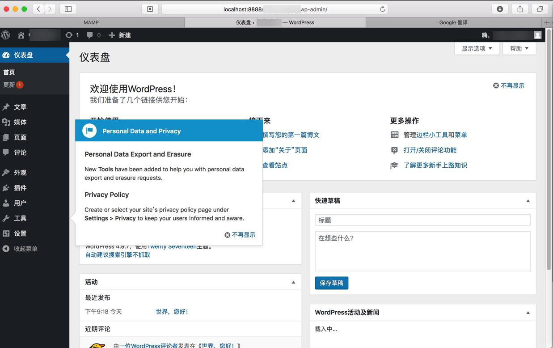Show Safari downloads

[x=500, y=9]
